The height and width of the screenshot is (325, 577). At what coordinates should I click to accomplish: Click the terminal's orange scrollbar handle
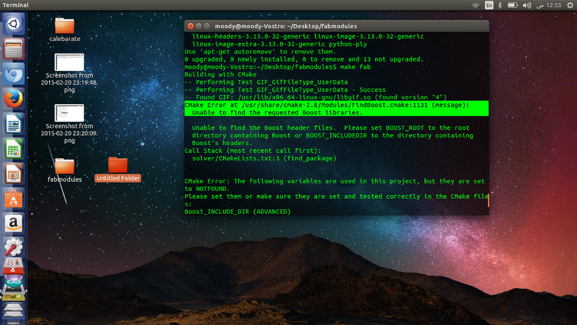(488, 200)
